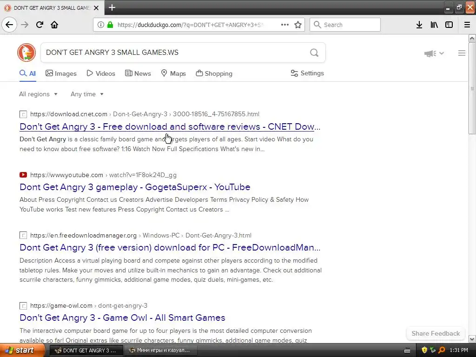
Task: Click favicon beside download.cnet.com result
Action: [x=23, y=114]
